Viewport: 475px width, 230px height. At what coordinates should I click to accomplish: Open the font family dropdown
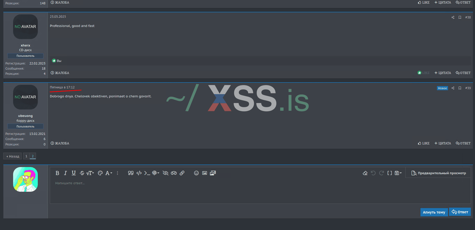point(109,173)
